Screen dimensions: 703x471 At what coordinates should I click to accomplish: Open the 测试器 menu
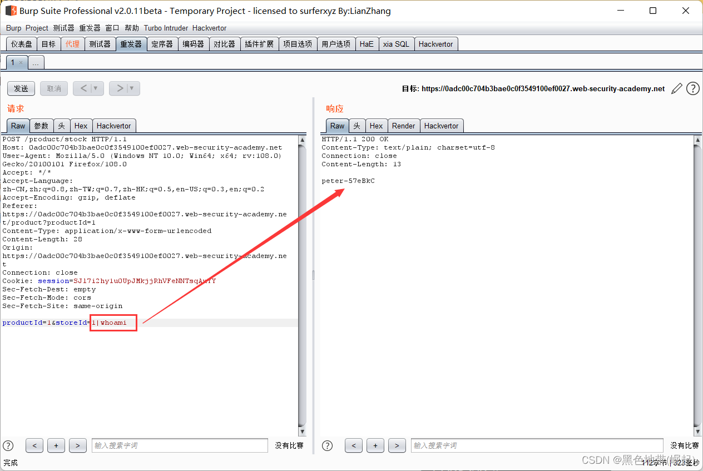63,28
